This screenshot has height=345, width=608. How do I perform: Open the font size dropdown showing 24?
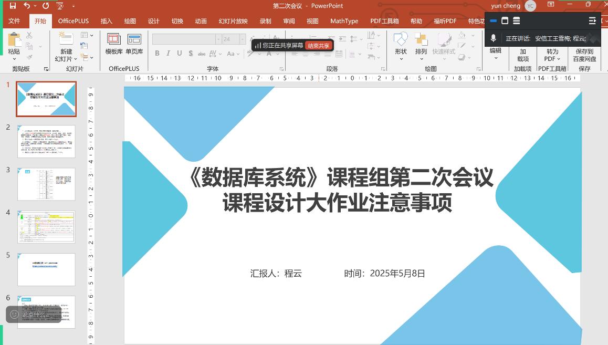[242, 39]
